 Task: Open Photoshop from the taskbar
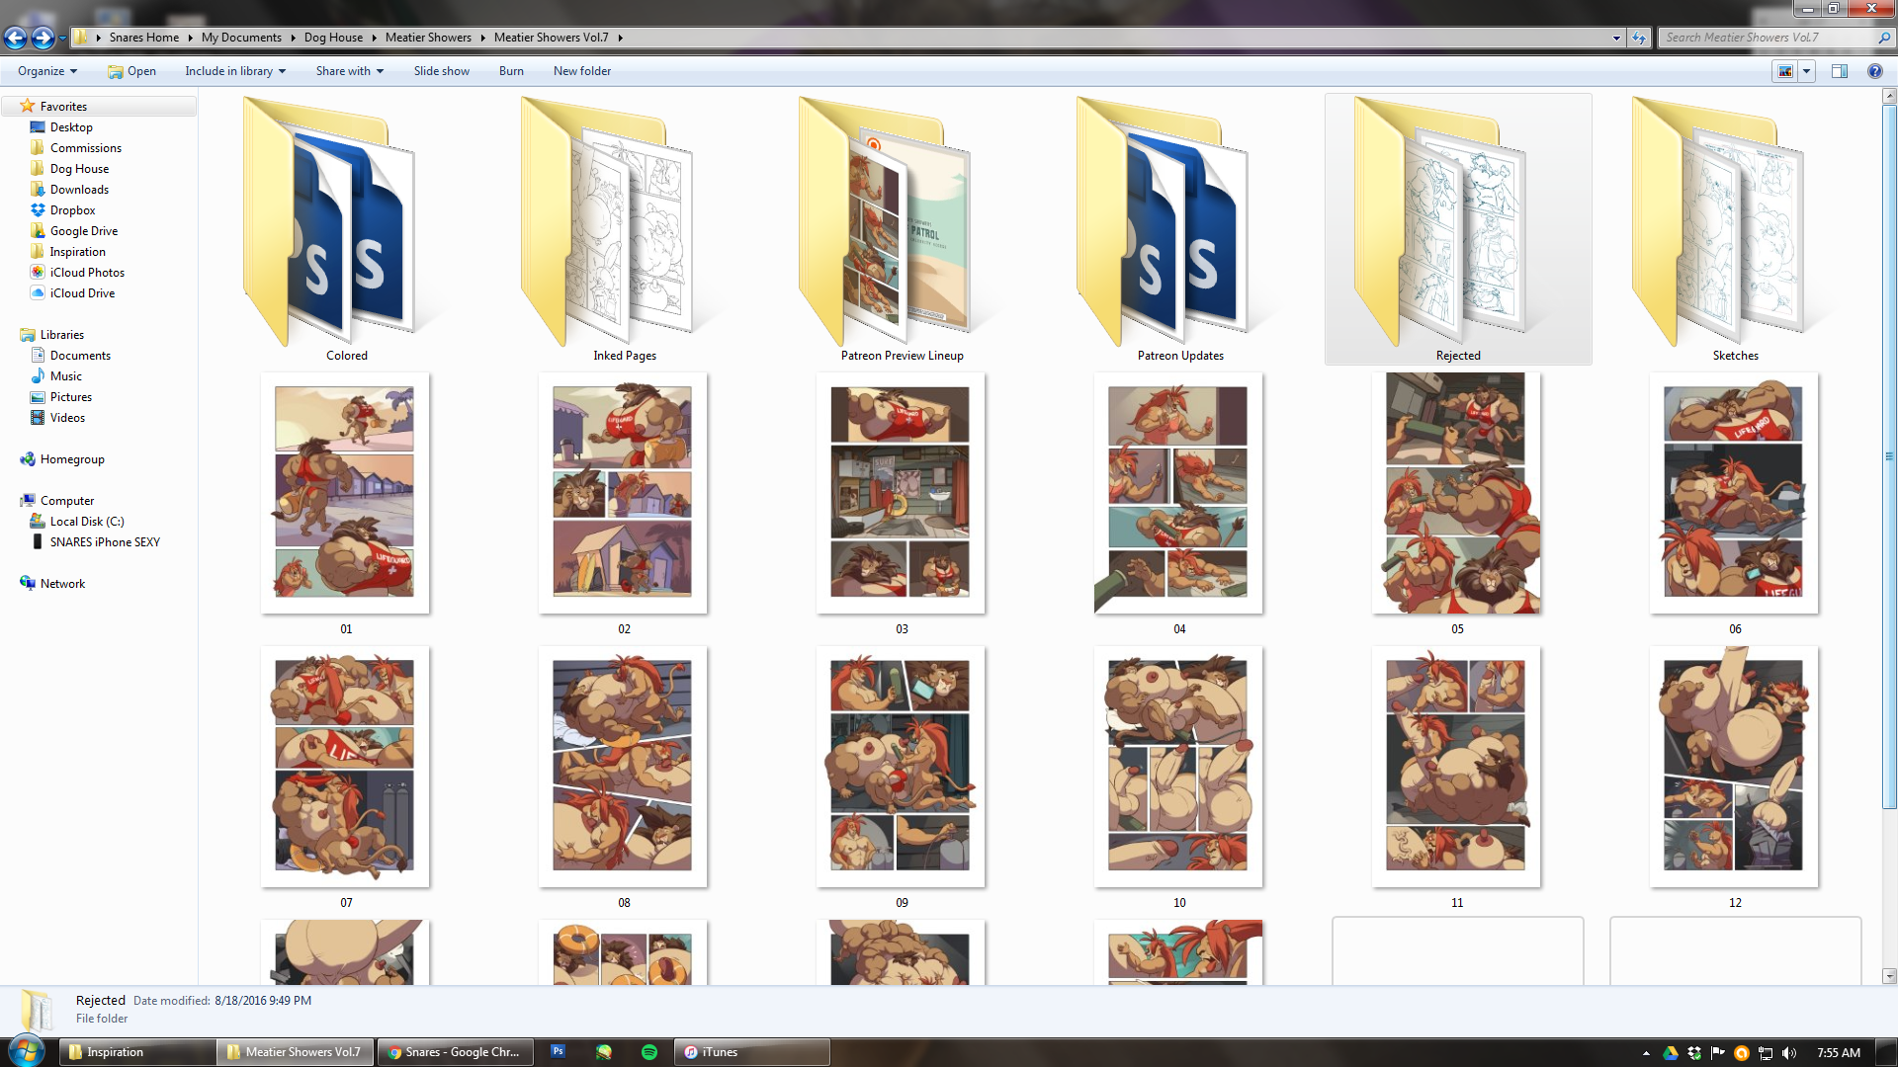click(x=558, y=1052)
